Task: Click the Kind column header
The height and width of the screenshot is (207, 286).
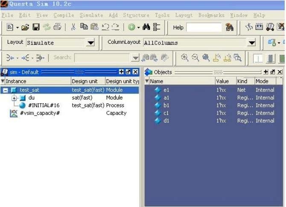Action: (x=245, y=81)
